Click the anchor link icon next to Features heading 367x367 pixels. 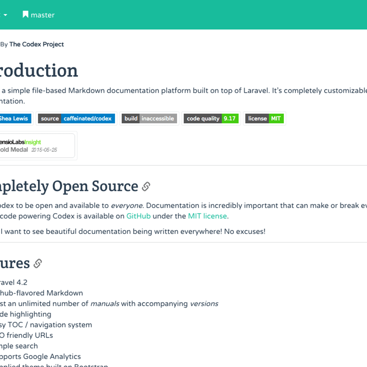38,263
